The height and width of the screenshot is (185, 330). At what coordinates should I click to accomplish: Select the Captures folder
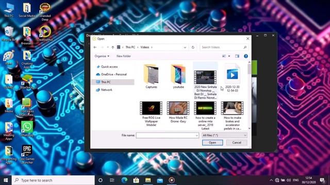151,77
